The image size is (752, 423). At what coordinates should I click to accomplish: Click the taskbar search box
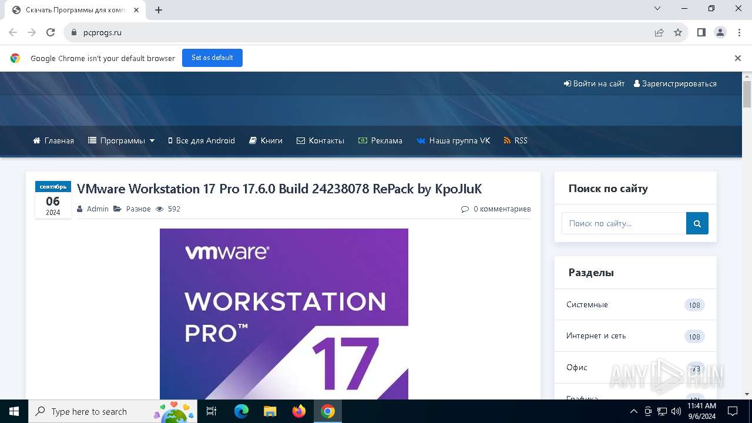tap(112, 411)
